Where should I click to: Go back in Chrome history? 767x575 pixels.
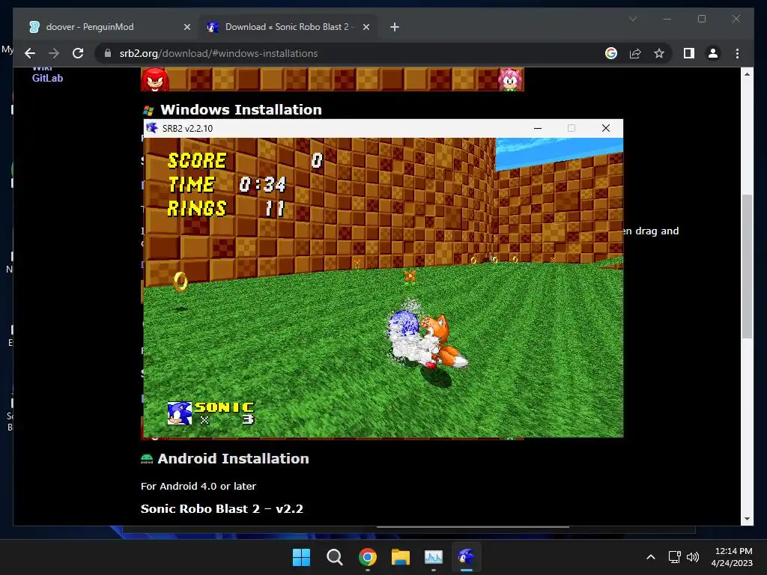(x=30, y=53)
